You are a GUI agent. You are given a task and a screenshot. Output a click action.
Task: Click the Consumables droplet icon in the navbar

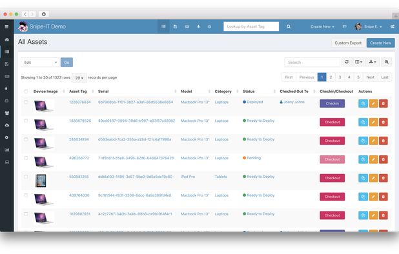(x=198, y=26)
